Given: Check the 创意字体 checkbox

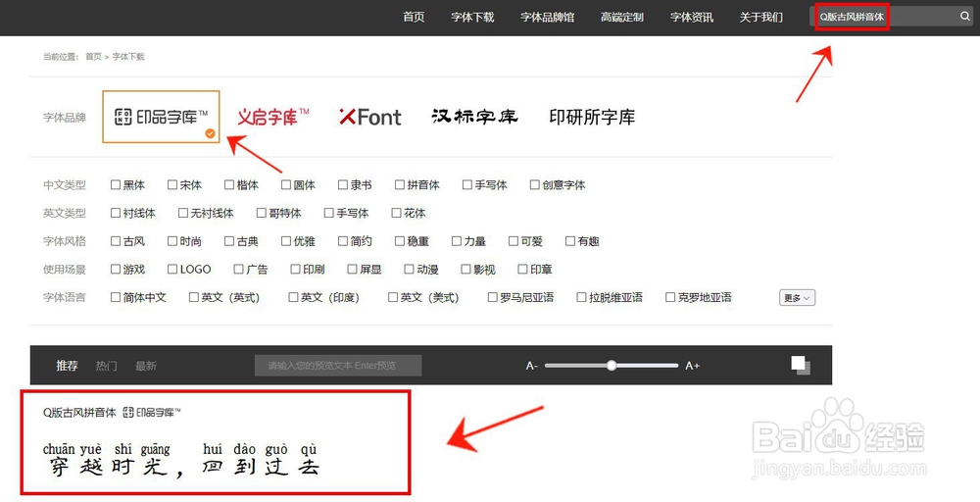Looking at the screenshot, I should [535, 184].
